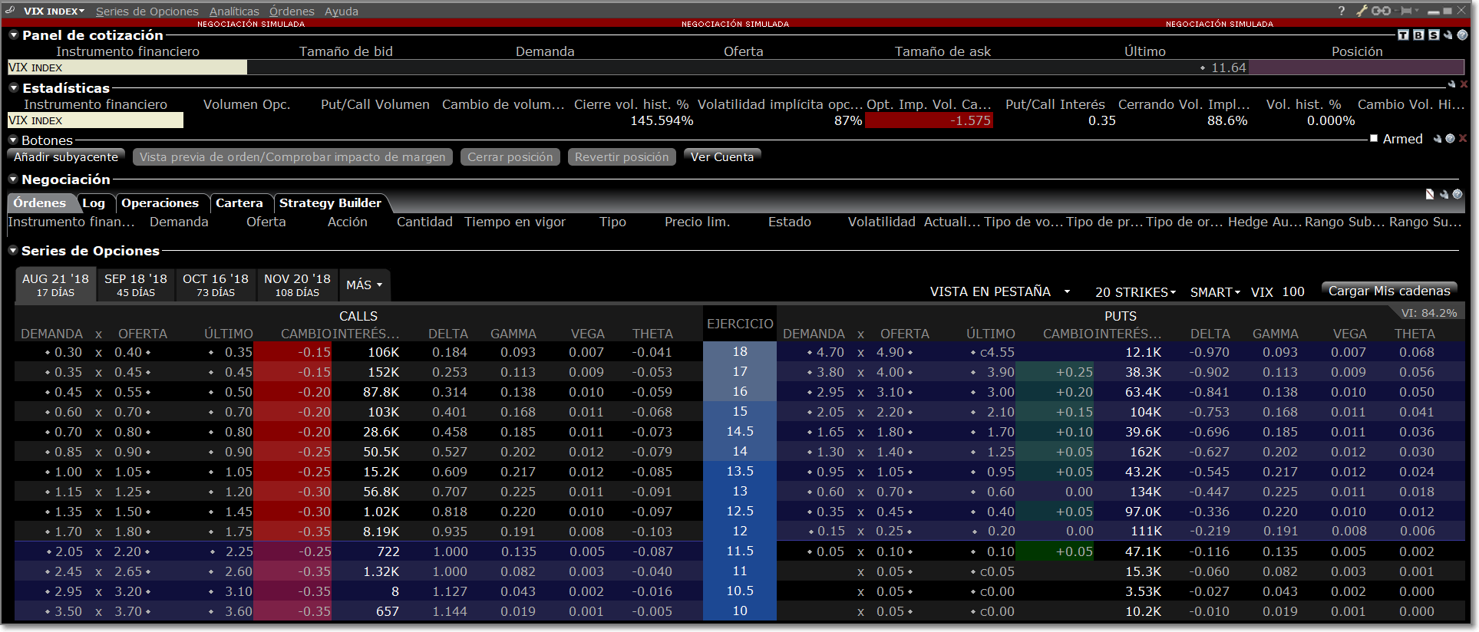Click the TWS app icon in title bar
This screenshot has height=632, width=1479.
tap(10, 11)
